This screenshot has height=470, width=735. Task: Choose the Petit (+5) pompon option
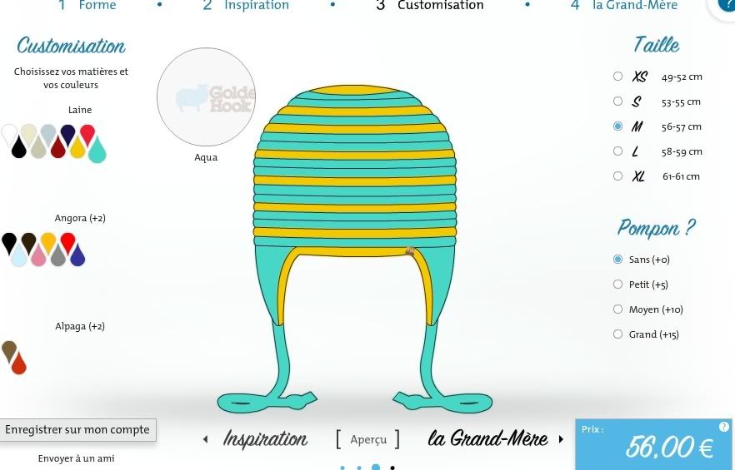[617, 284]
